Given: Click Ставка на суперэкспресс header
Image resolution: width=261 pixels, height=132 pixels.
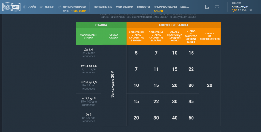Looking at the screenshot, I should (x=209, y=36).
